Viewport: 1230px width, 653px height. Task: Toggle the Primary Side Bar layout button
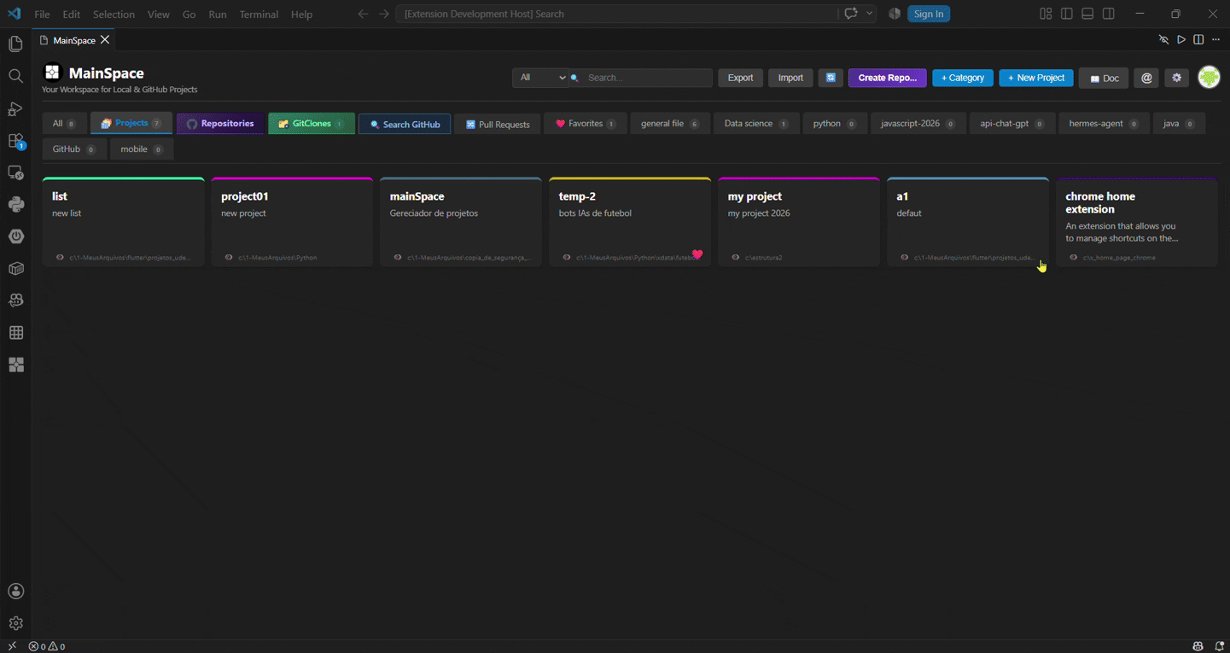[1067, 14]
